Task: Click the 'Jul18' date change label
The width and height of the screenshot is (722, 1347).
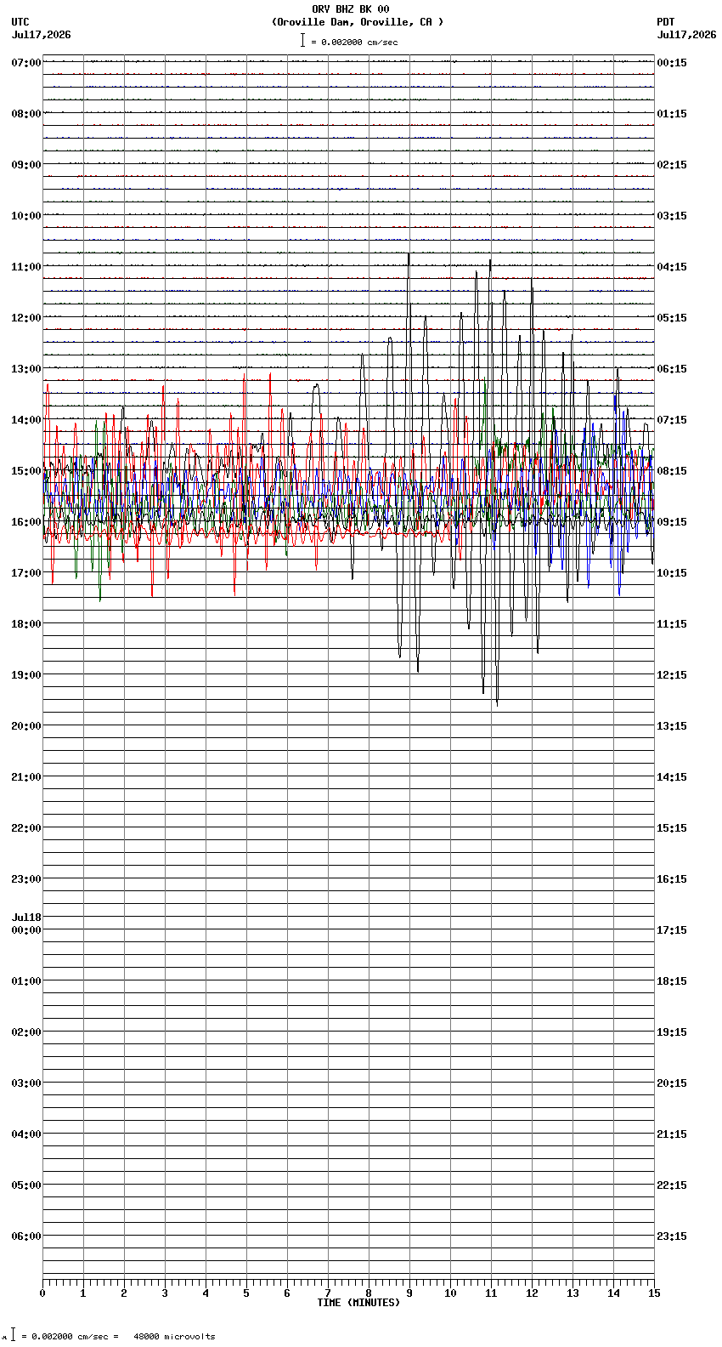Action: (x=26, y=918)
